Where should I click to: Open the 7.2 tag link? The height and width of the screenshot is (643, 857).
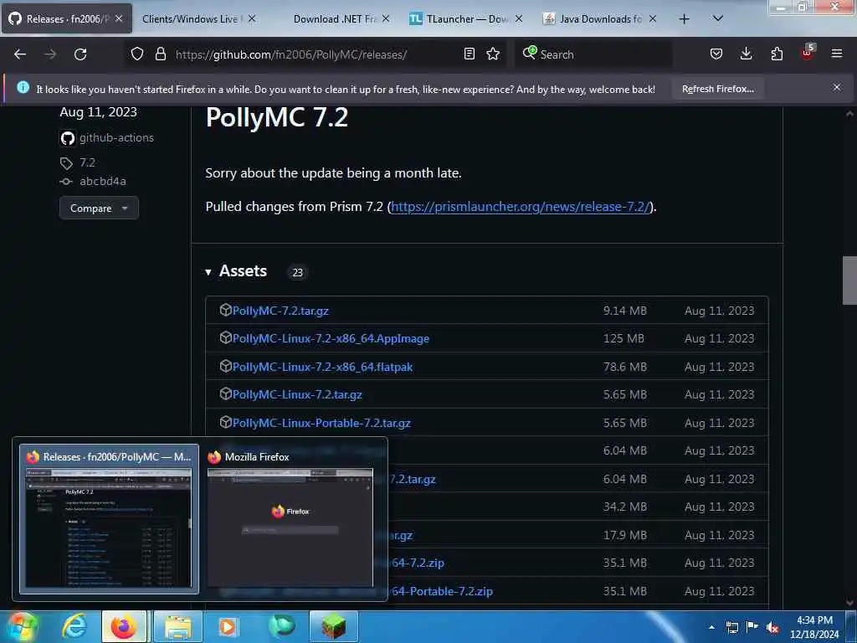click(x=87, y=162)
